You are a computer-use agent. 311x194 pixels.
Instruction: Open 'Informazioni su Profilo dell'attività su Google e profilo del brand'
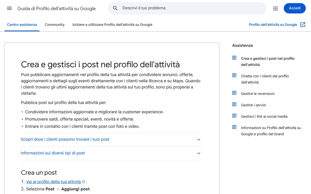(x=271, y=131)
